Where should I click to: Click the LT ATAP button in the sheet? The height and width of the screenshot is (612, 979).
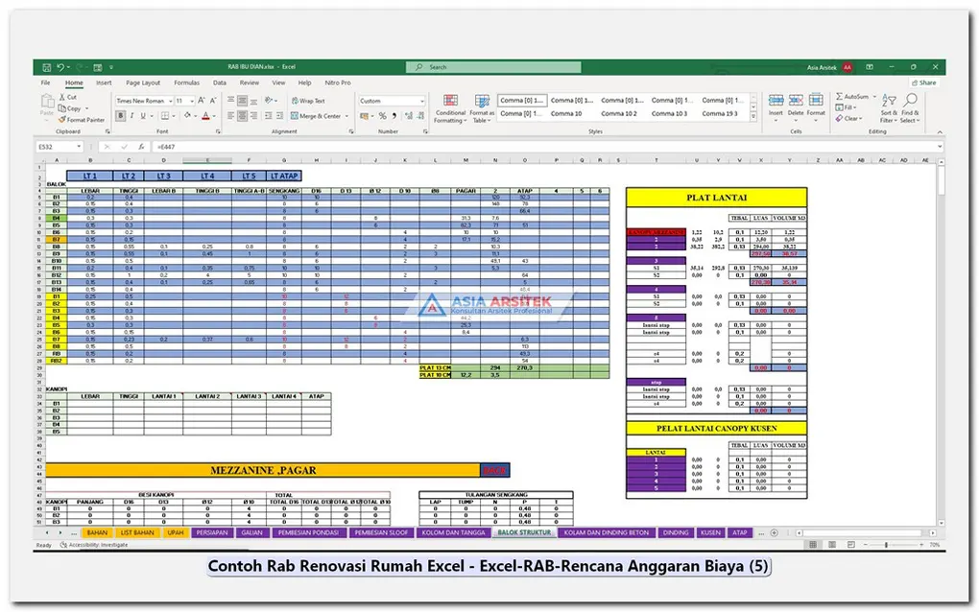[x=284, y=176]
